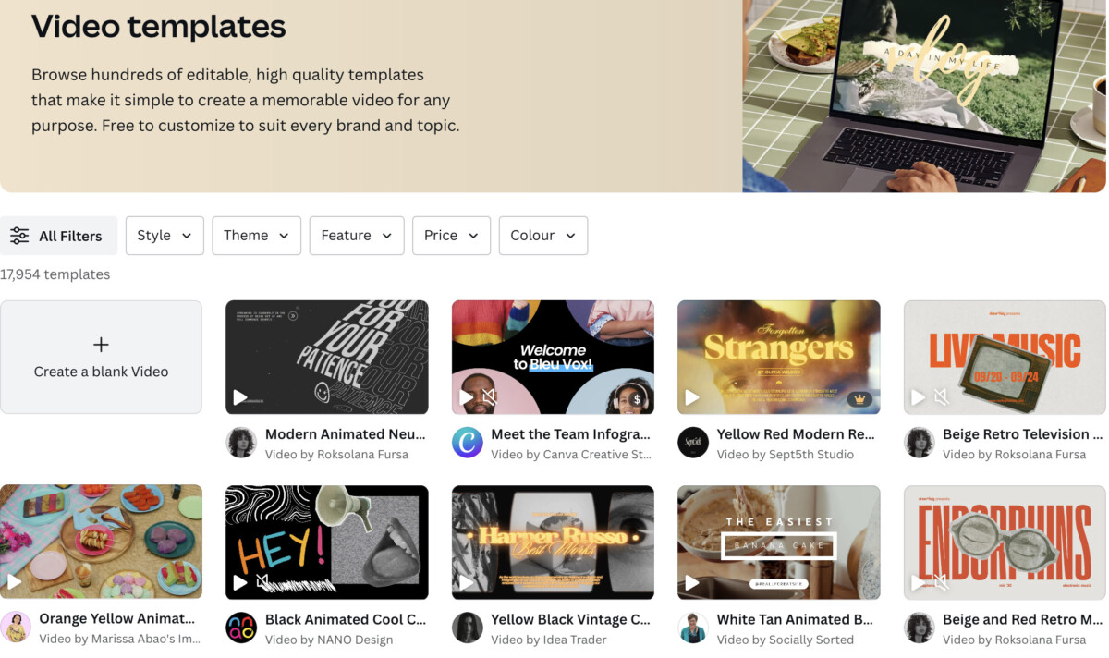Expand the Price filter dropdown

(451, 236)
